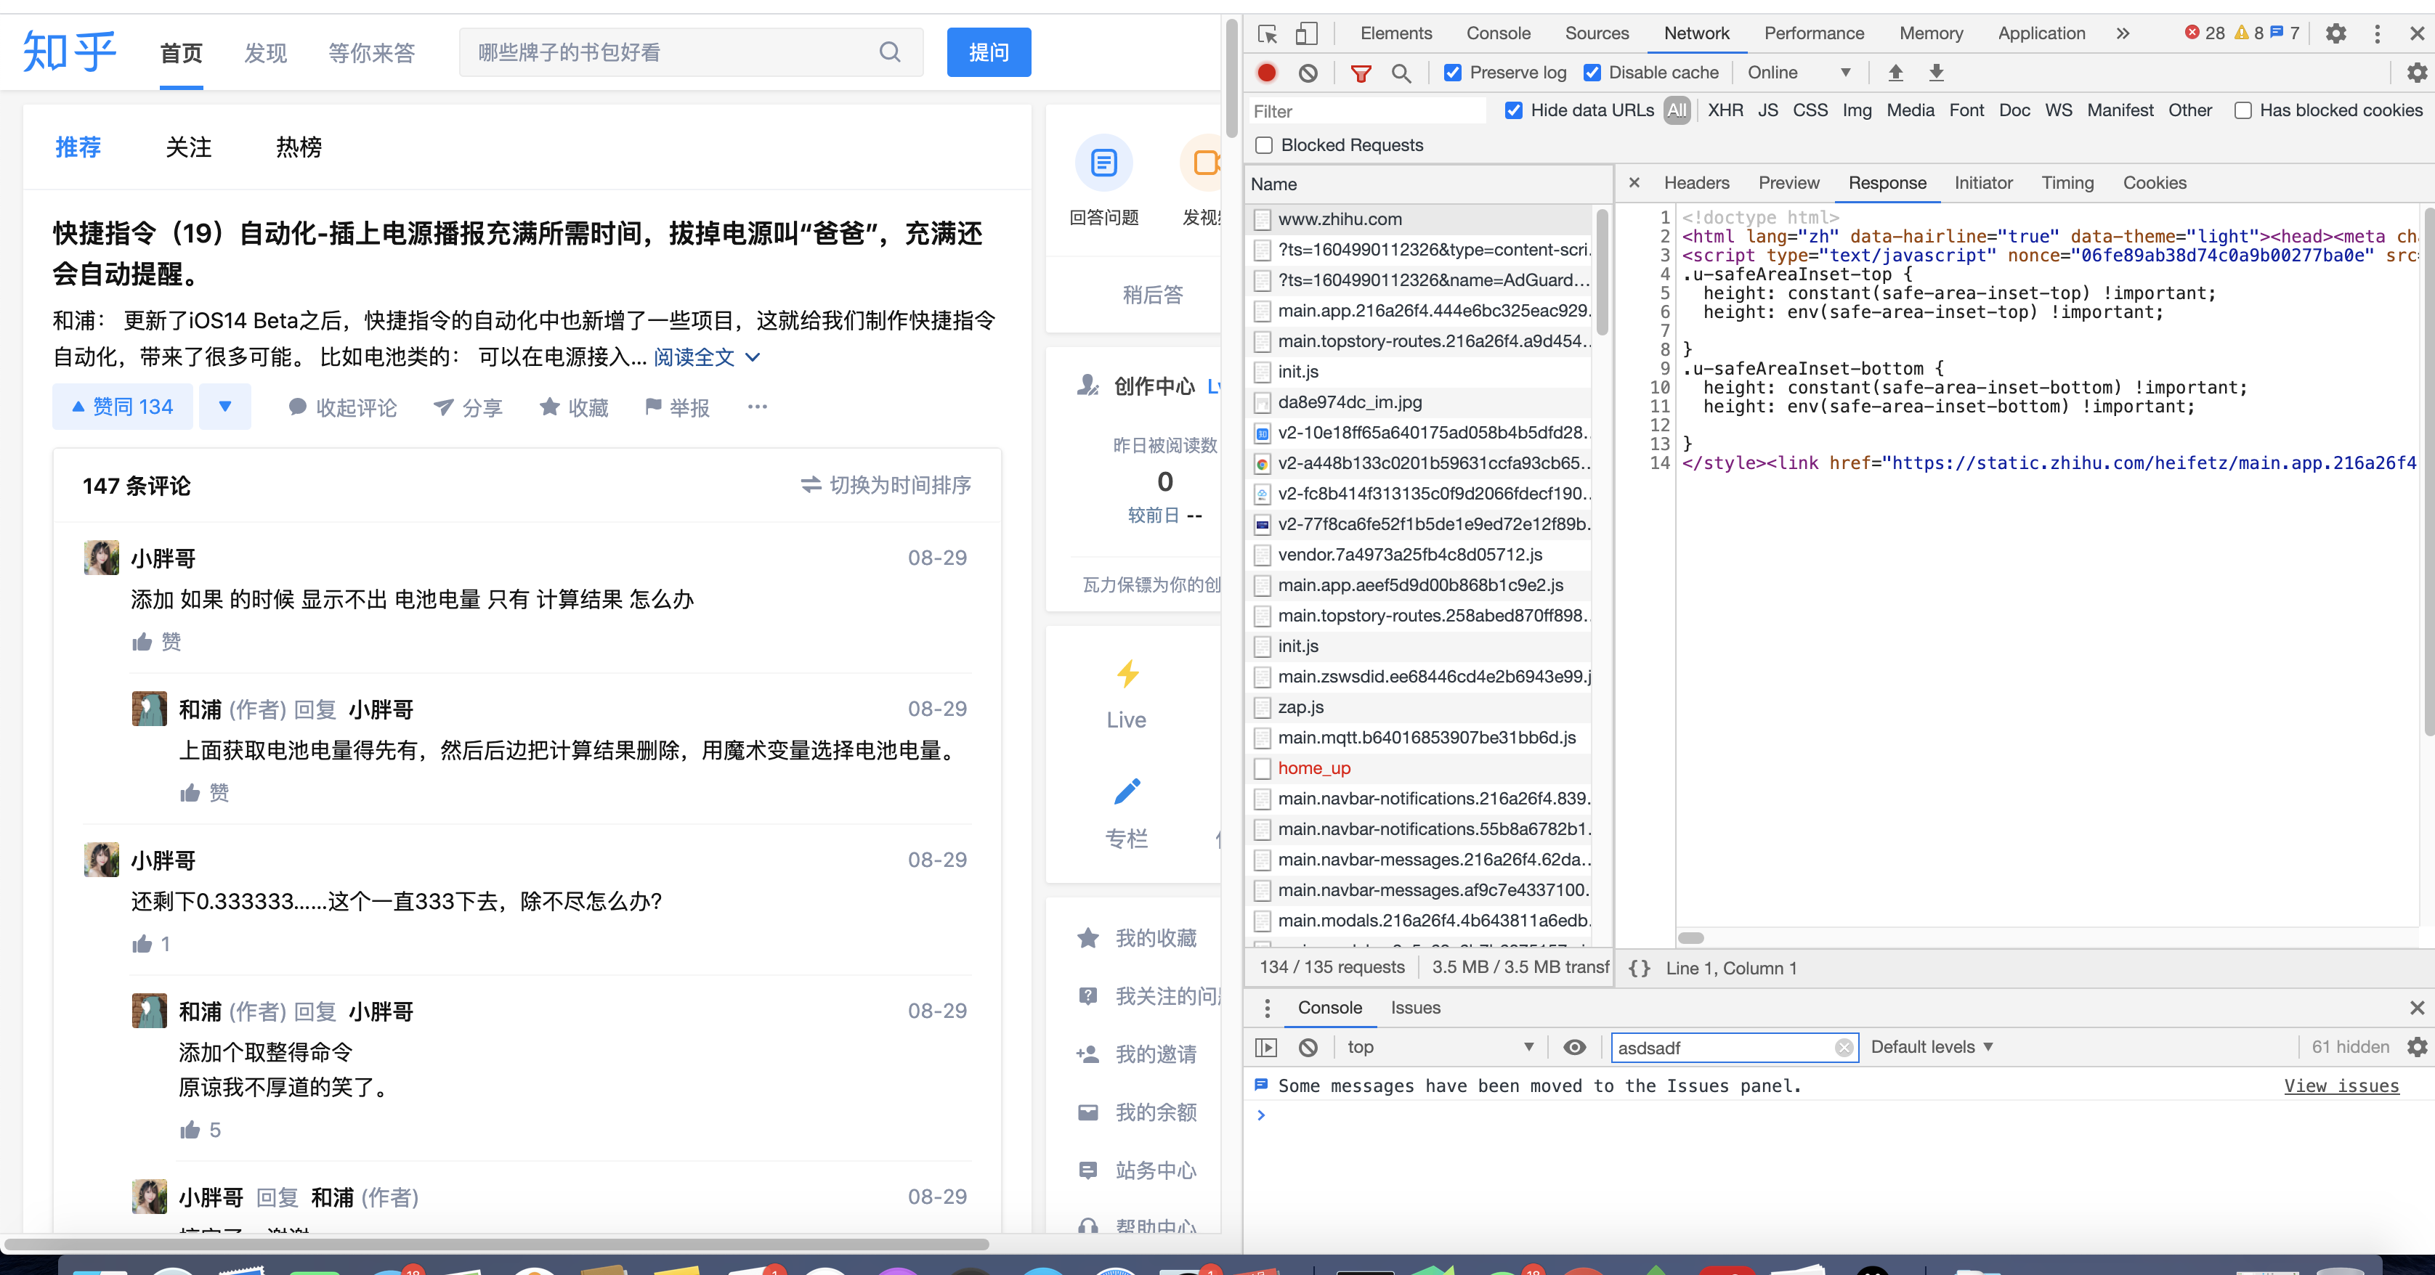Toggle Disable cache checkbox
The width and height of the screenshot is (2435, 1275).
coord(1592,73)
